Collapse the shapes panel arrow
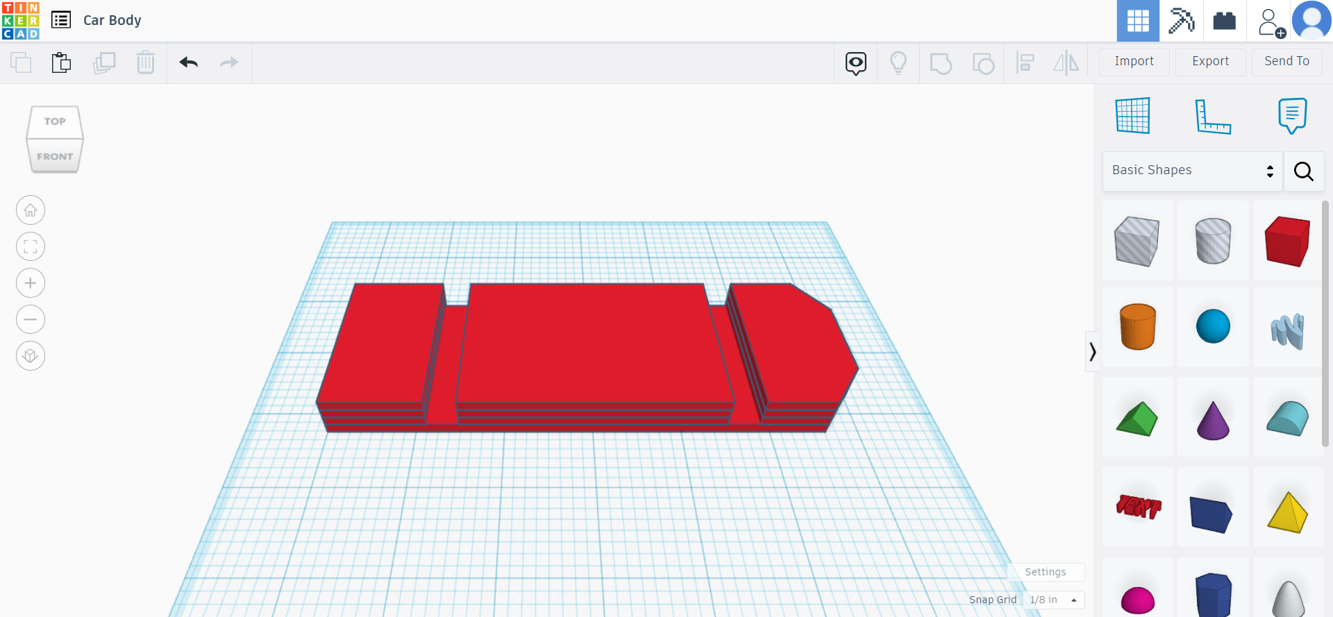This screenshot has height=617, width=1333. tap(1092, 351)
